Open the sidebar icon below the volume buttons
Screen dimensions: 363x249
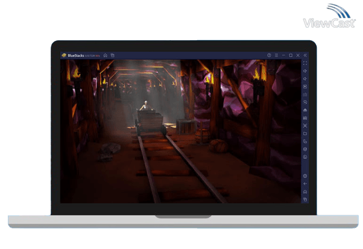pyautogui.click(x=305, y=87)
